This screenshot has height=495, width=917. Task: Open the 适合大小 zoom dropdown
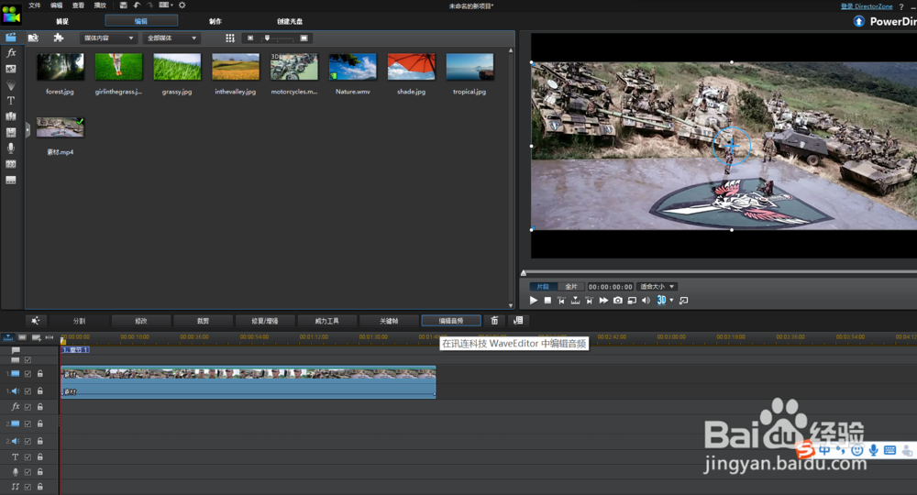click(657, 286)
